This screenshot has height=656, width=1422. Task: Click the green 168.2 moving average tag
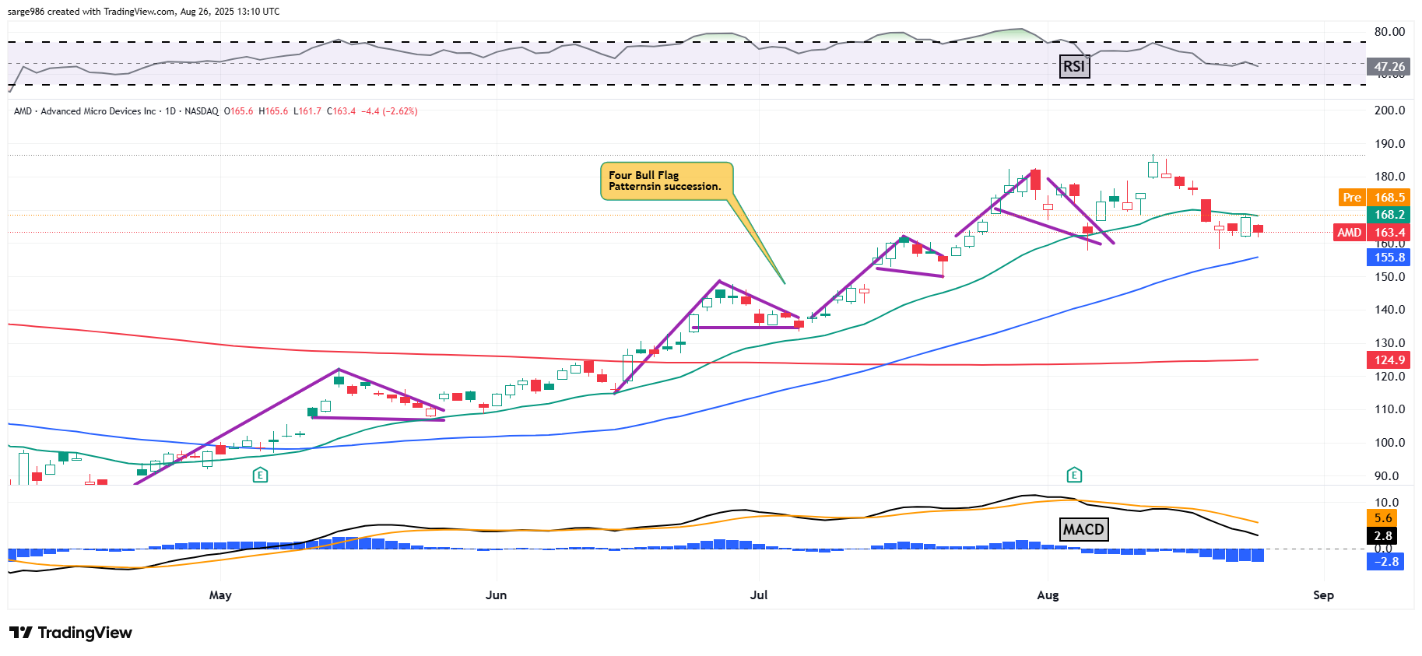click(1389, 215)
